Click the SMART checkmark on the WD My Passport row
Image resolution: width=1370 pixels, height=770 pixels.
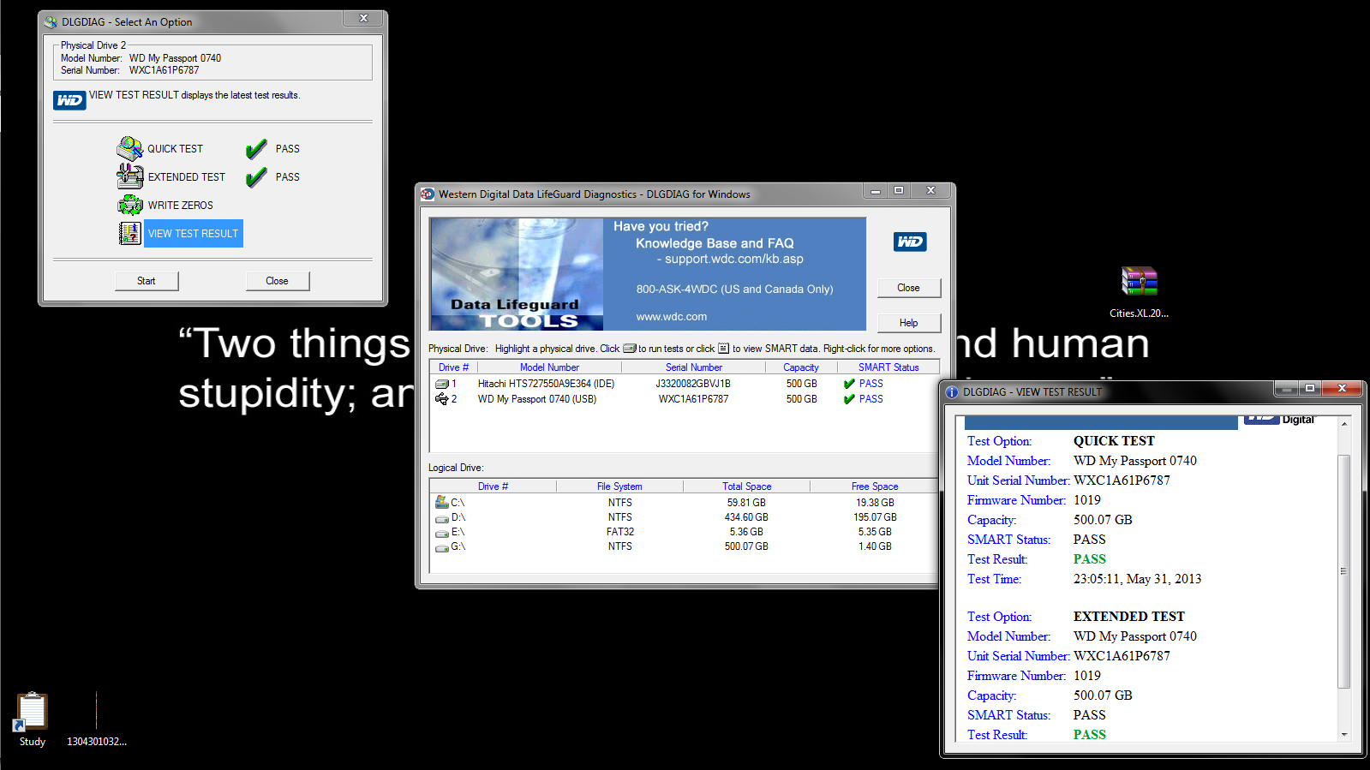(x=849, y=399)
